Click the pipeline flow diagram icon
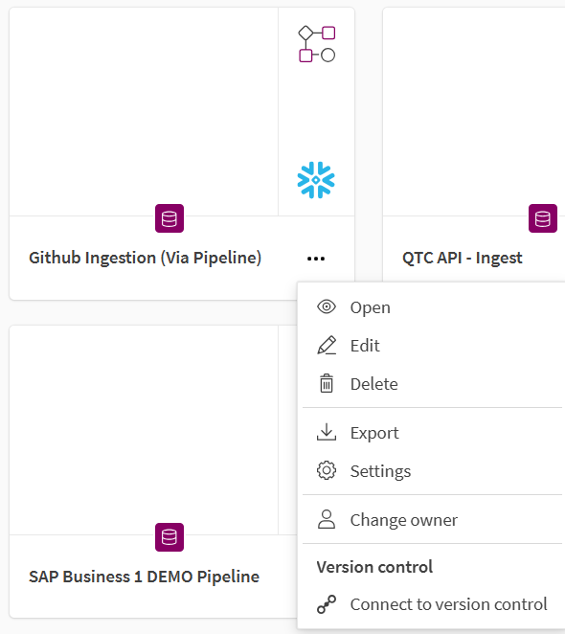 pyautogui.click(x=317, y=44)
